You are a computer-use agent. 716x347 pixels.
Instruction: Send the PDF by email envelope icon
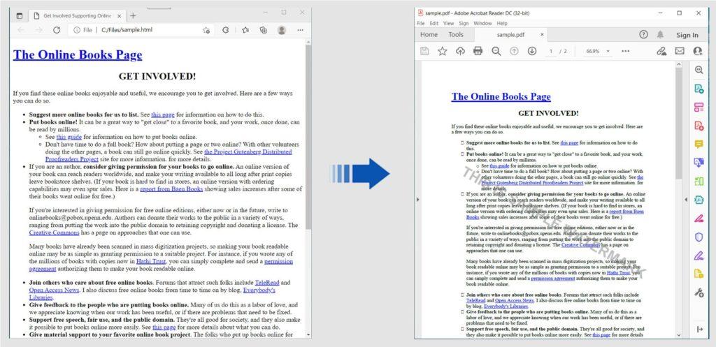coord(679,51)
